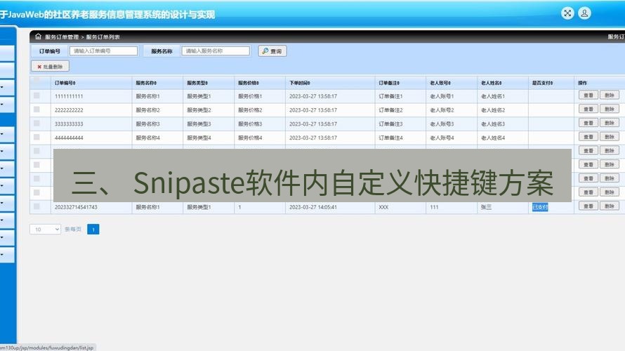The width and height of the screenshot is (625, 351).
Task: Open the user account icon menu
Action: (x=584, y=13)
